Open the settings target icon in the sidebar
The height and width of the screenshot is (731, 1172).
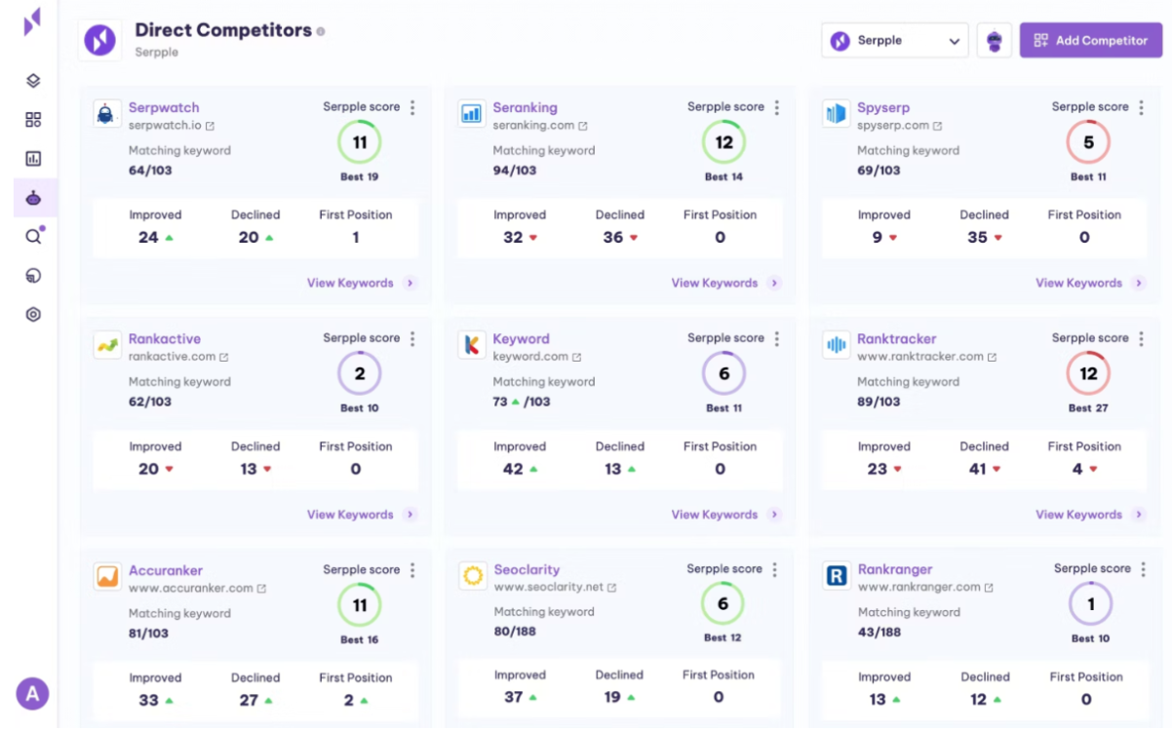pos(33,315)
